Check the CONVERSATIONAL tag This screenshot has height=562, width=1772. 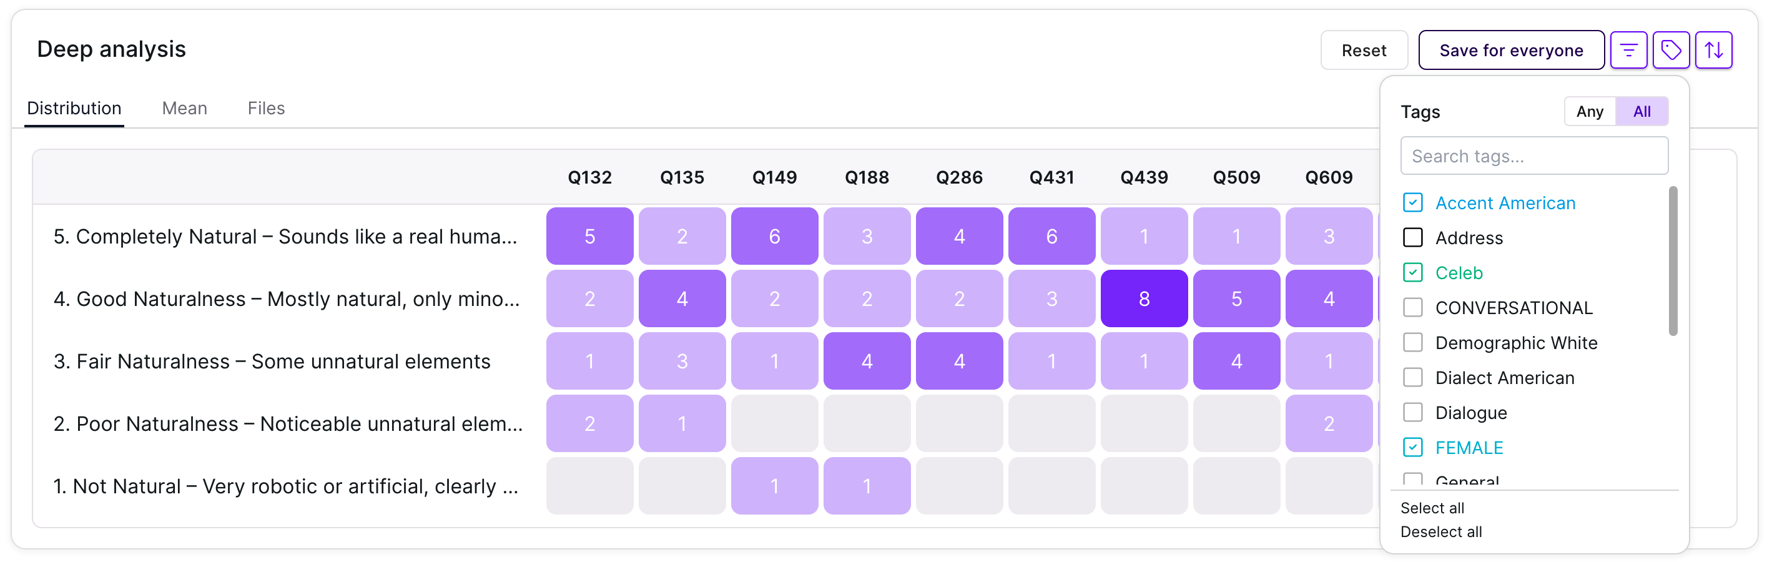(1413, 307)
